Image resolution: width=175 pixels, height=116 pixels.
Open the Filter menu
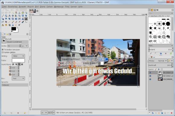[x=67, y=7]
